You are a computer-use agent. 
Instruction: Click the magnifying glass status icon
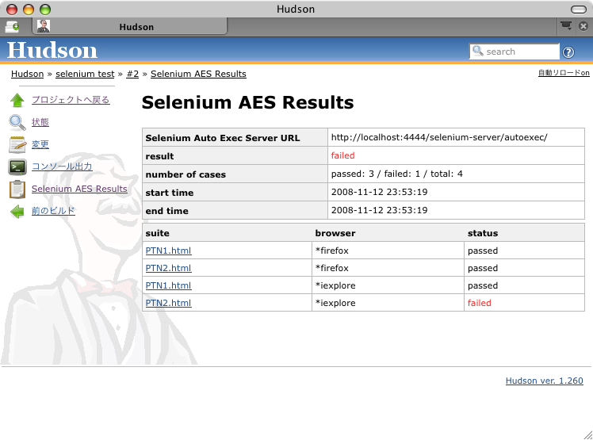17,123
